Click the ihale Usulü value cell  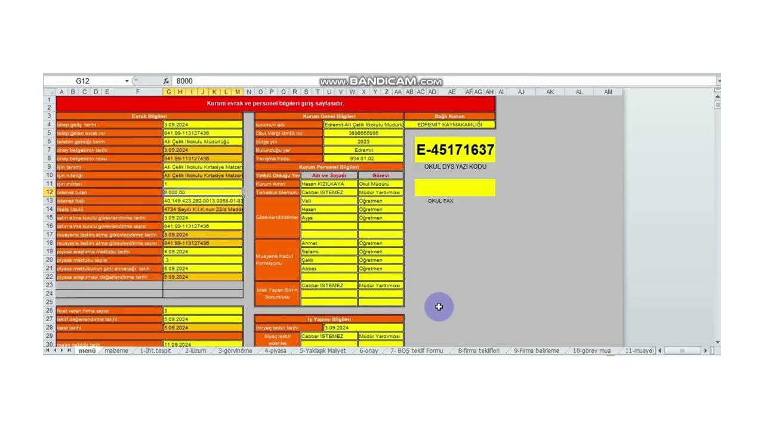click(x=203, y=209)
